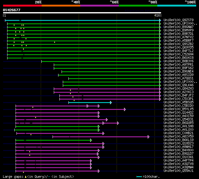Click the purple arrowhead ending C5X3P1 alignment
This screenshot has width=199, height=179.
(160, 99)
